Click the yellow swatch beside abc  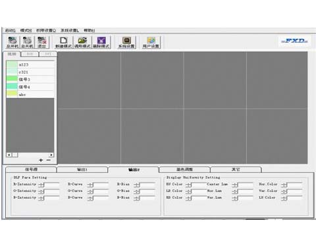tap(12, 94)
